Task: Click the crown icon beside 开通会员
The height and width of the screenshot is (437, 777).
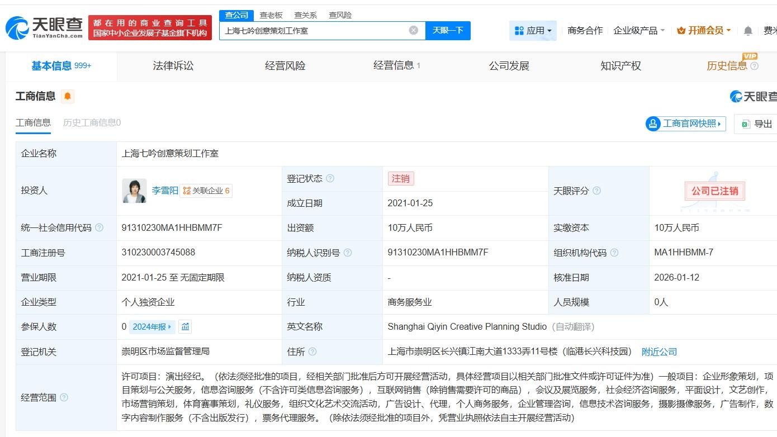Action: (681, 30)
